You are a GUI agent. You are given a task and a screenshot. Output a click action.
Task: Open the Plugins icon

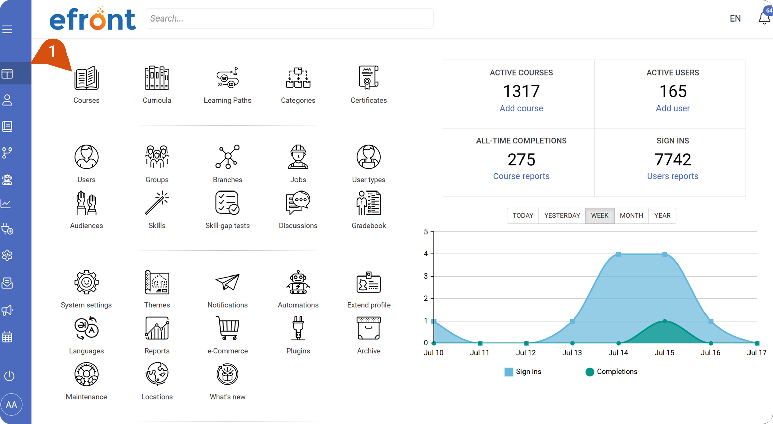298,328
